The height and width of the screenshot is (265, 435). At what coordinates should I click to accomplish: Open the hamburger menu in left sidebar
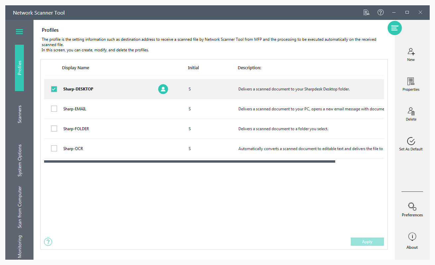[19, 32]
